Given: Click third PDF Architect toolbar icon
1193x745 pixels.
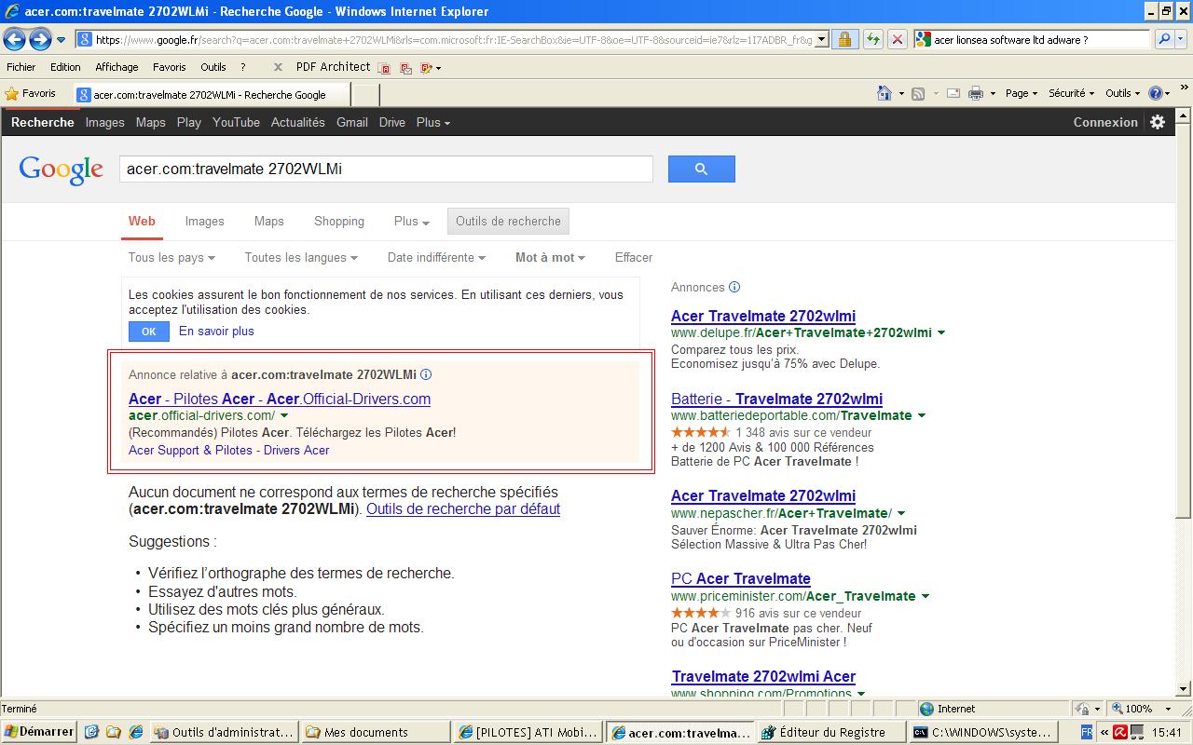Looking at the screenshot, I should click(x=427, y=67).
